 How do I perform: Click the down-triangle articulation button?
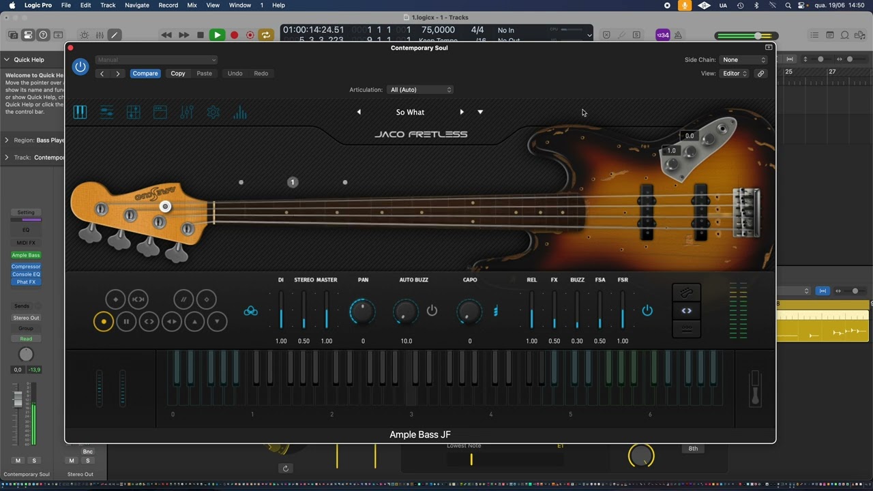(217, 321)
